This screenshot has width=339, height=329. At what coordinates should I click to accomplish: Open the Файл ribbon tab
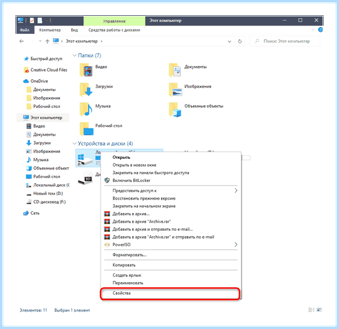pyautogui.click(x=25, y=30)
